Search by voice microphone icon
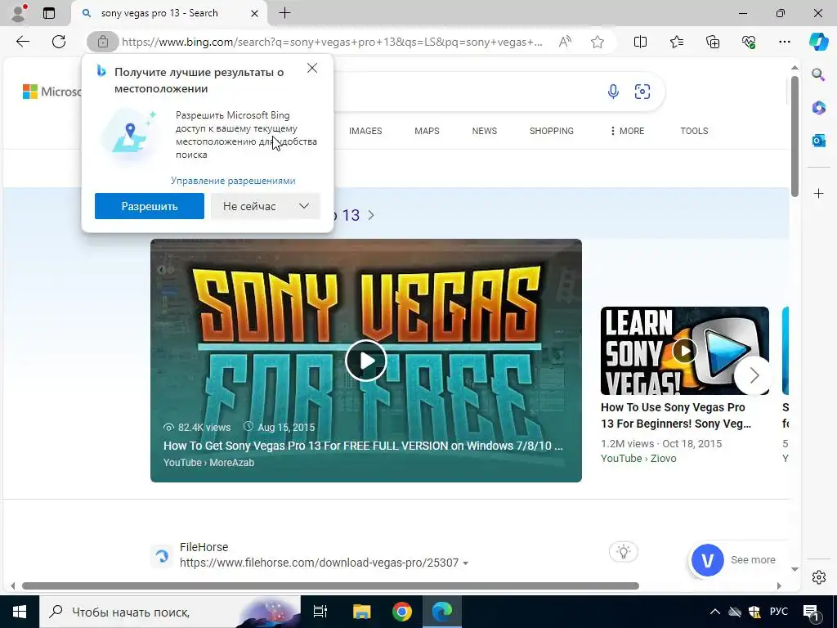 pyautogui.click(x=613, y=92)
